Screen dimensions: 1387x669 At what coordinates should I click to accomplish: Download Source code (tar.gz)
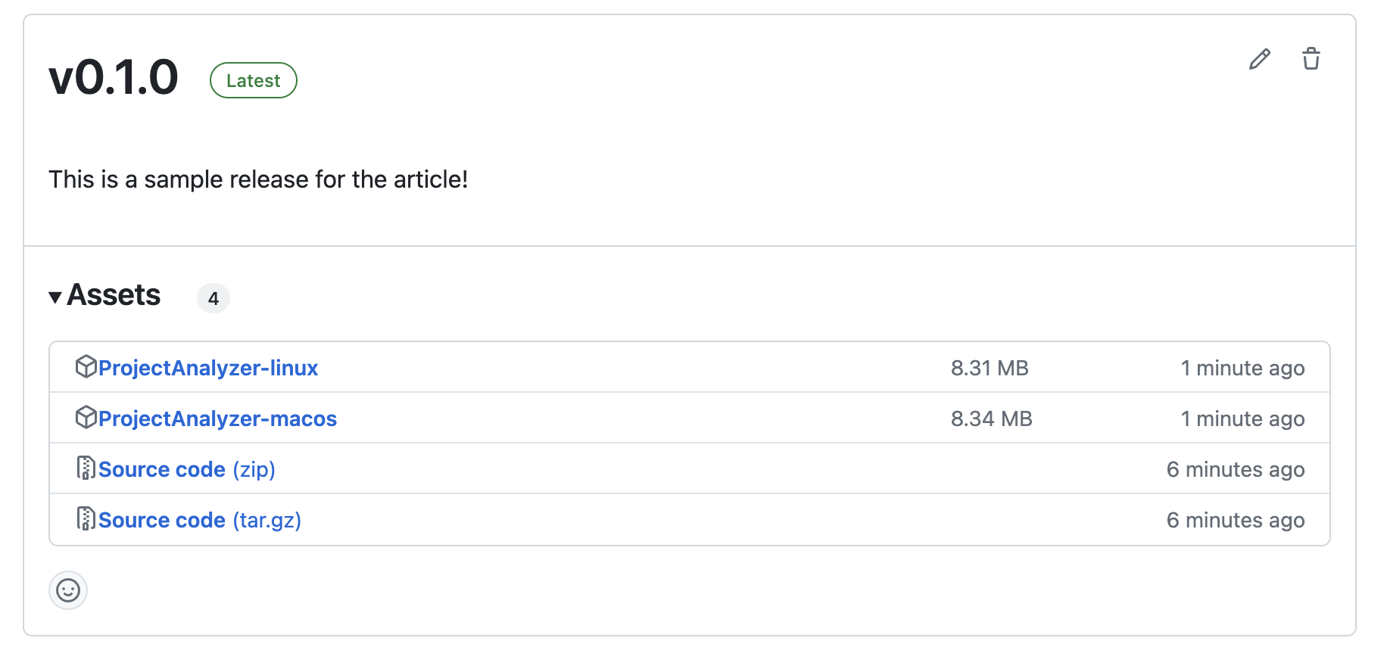[199, 520]
